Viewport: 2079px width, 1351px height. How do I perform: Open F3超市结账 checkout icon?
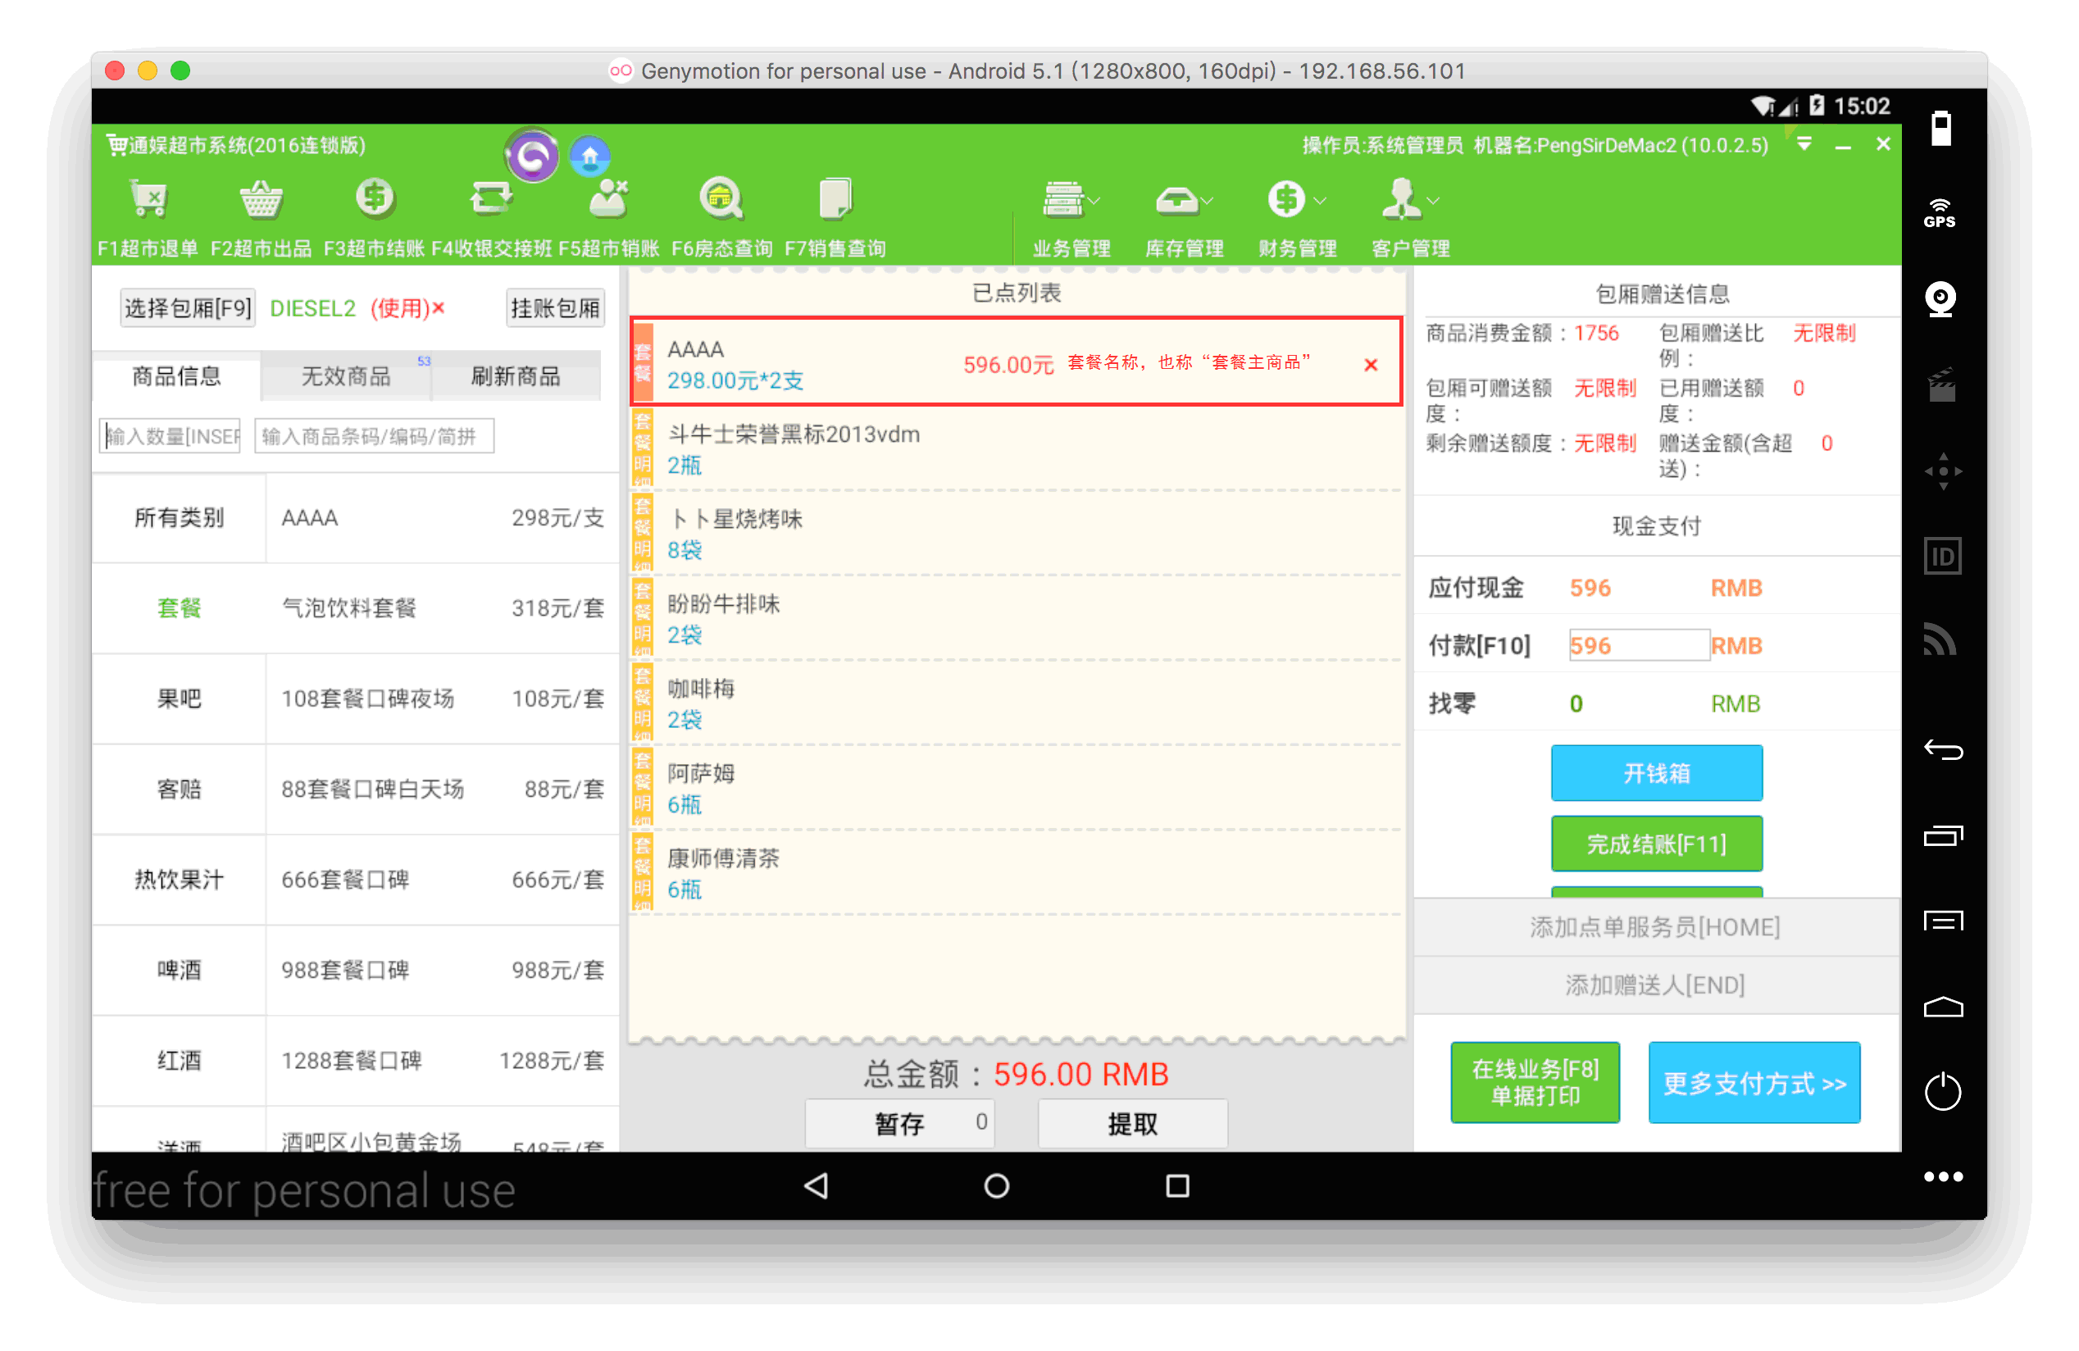pyautogui.click(x=375, y=199)
